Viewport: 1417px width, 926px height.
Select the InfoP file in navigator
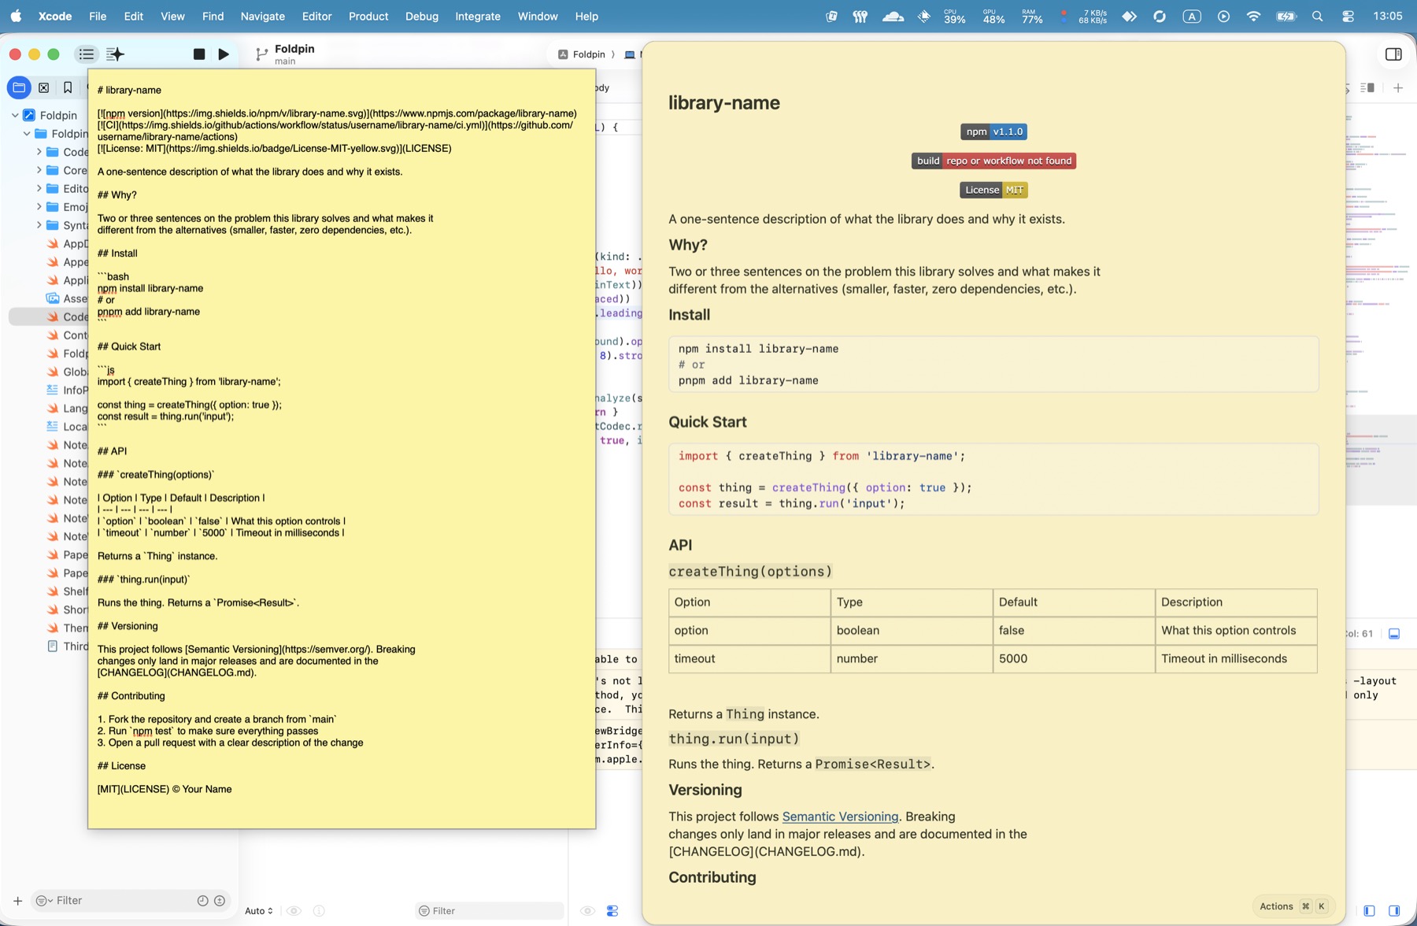point(67,390)
